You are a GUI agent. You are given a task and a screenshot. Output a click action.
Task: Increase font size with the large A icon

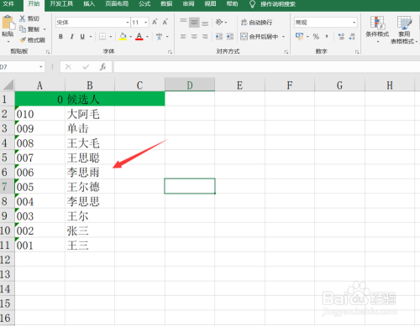click(x=155, y=22)
